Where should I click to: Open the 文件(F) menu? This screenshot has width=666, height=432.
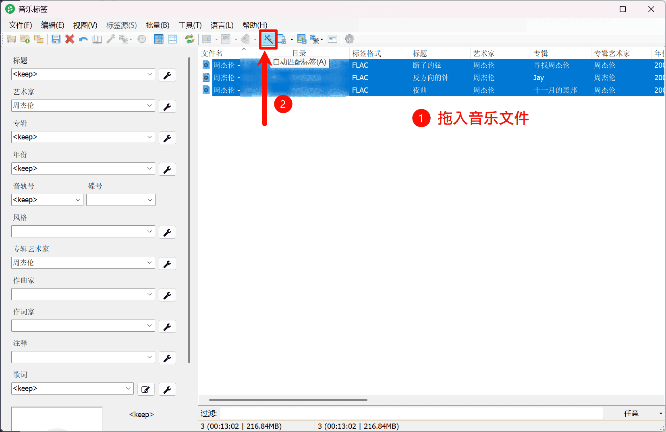(20, 25)
